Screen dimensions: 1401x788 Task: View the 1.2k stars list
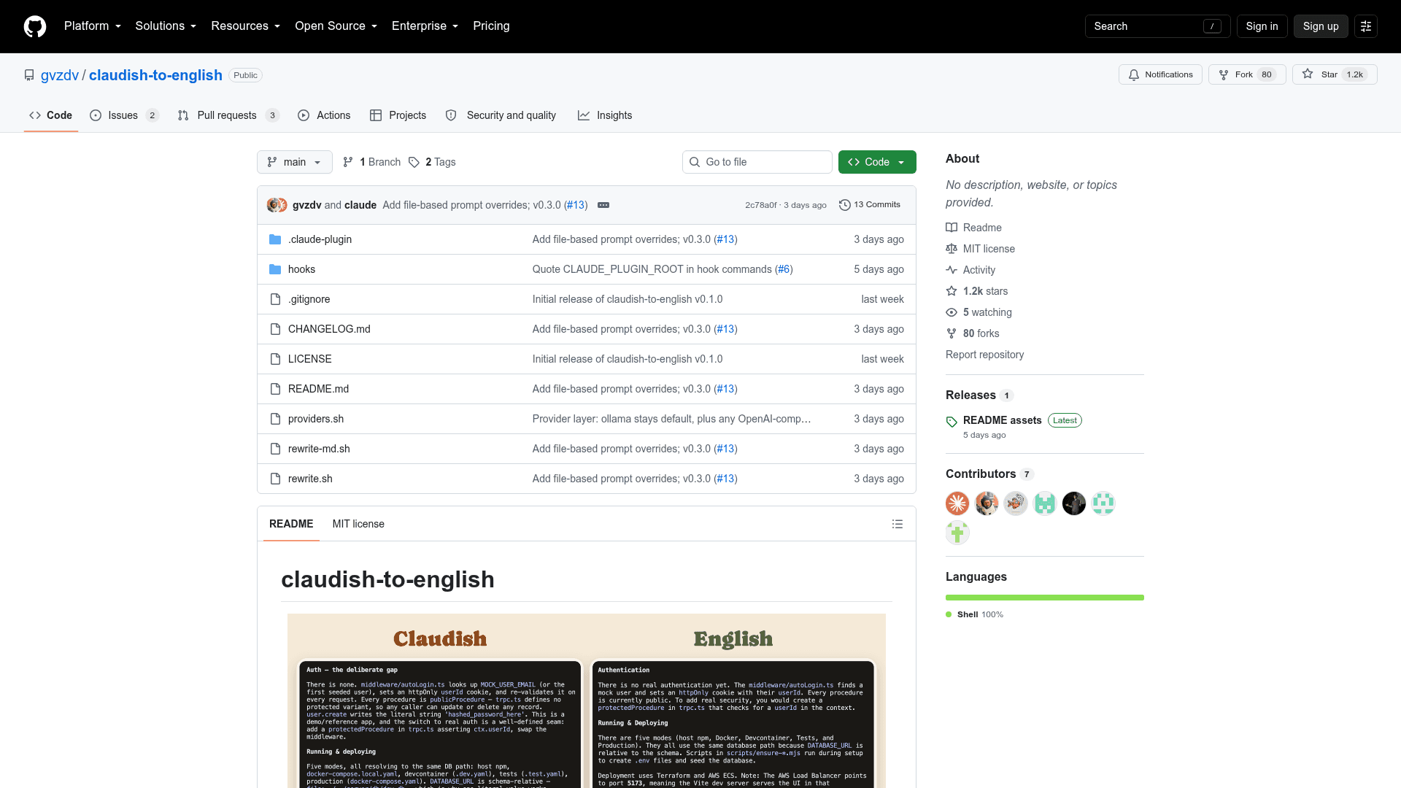(977, 291)
